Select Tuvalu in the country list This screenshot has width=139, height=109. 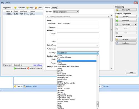click(77, 68)
